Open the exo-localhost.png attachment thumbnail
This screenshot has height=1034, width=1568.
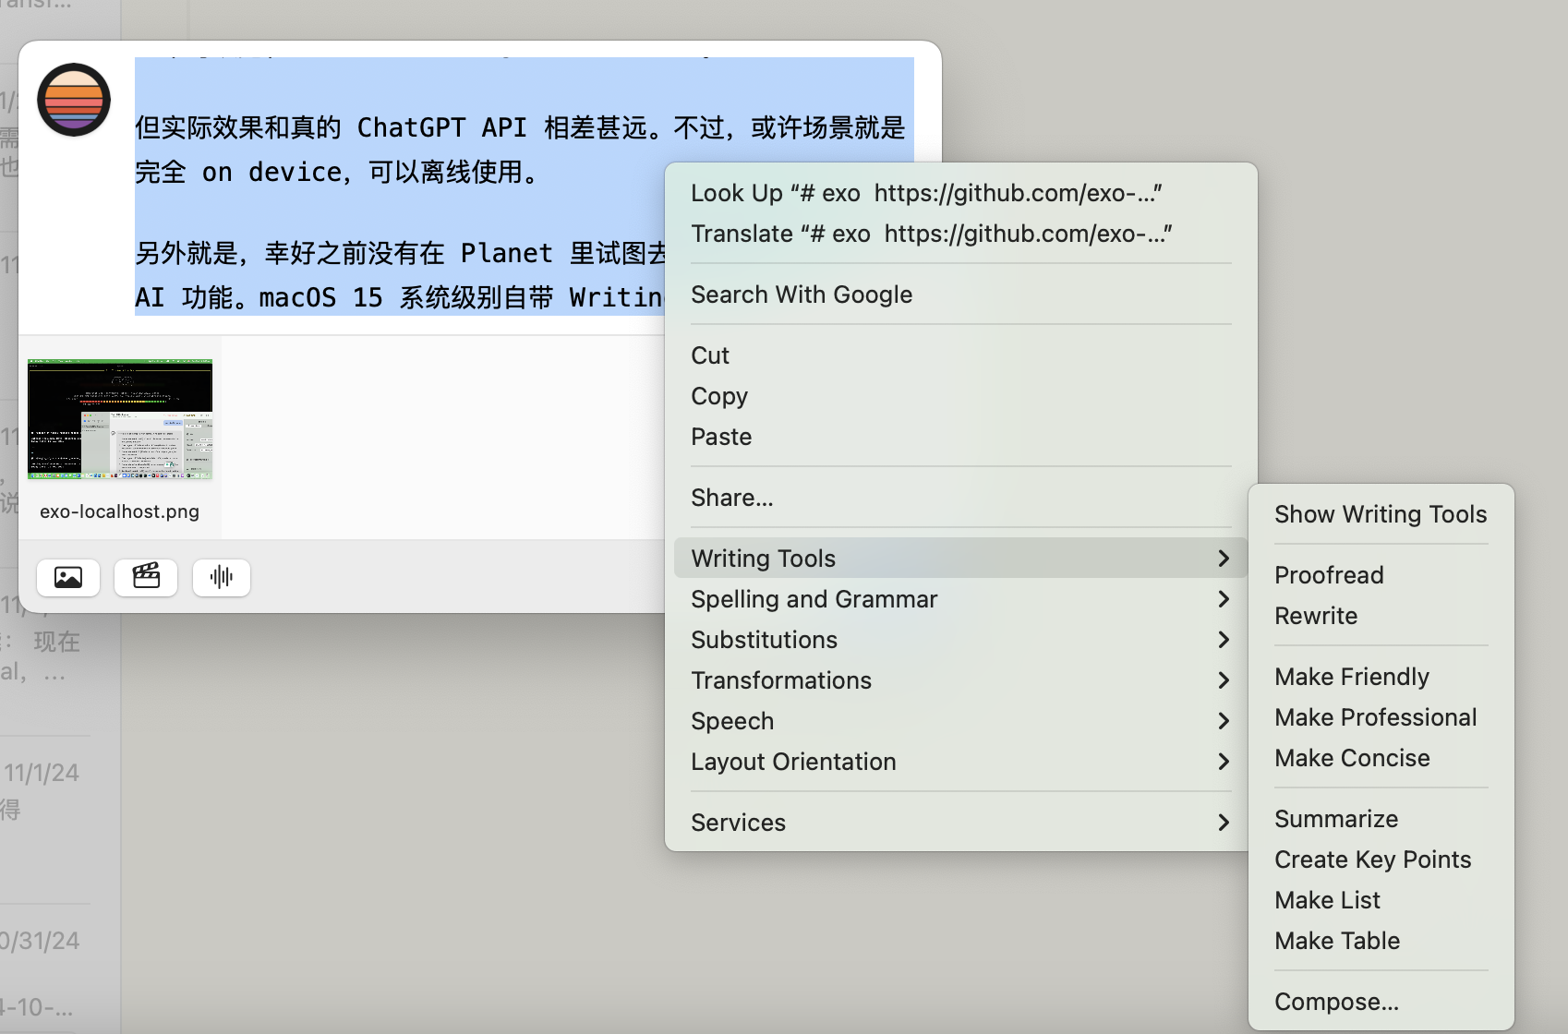(x=120, y=419)
